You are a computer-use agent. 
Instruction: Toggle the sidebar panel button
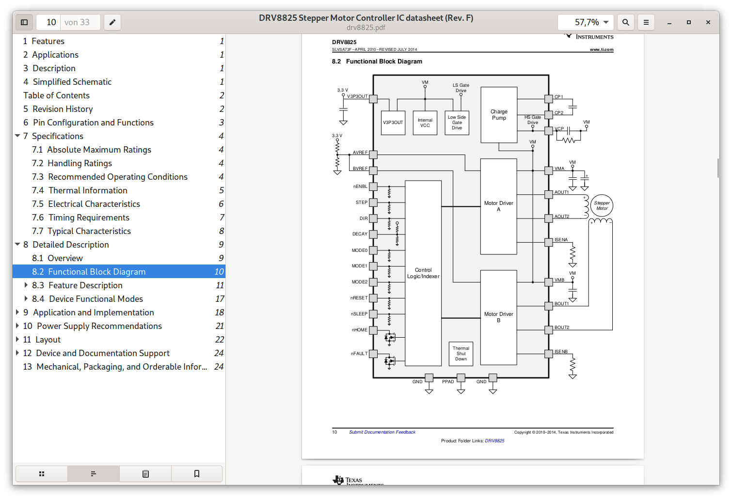click(24, 22)
